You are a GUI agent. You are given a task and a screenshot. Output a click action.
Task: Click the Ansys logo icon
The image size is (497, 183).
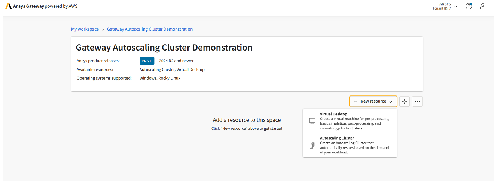click(8, 6)
